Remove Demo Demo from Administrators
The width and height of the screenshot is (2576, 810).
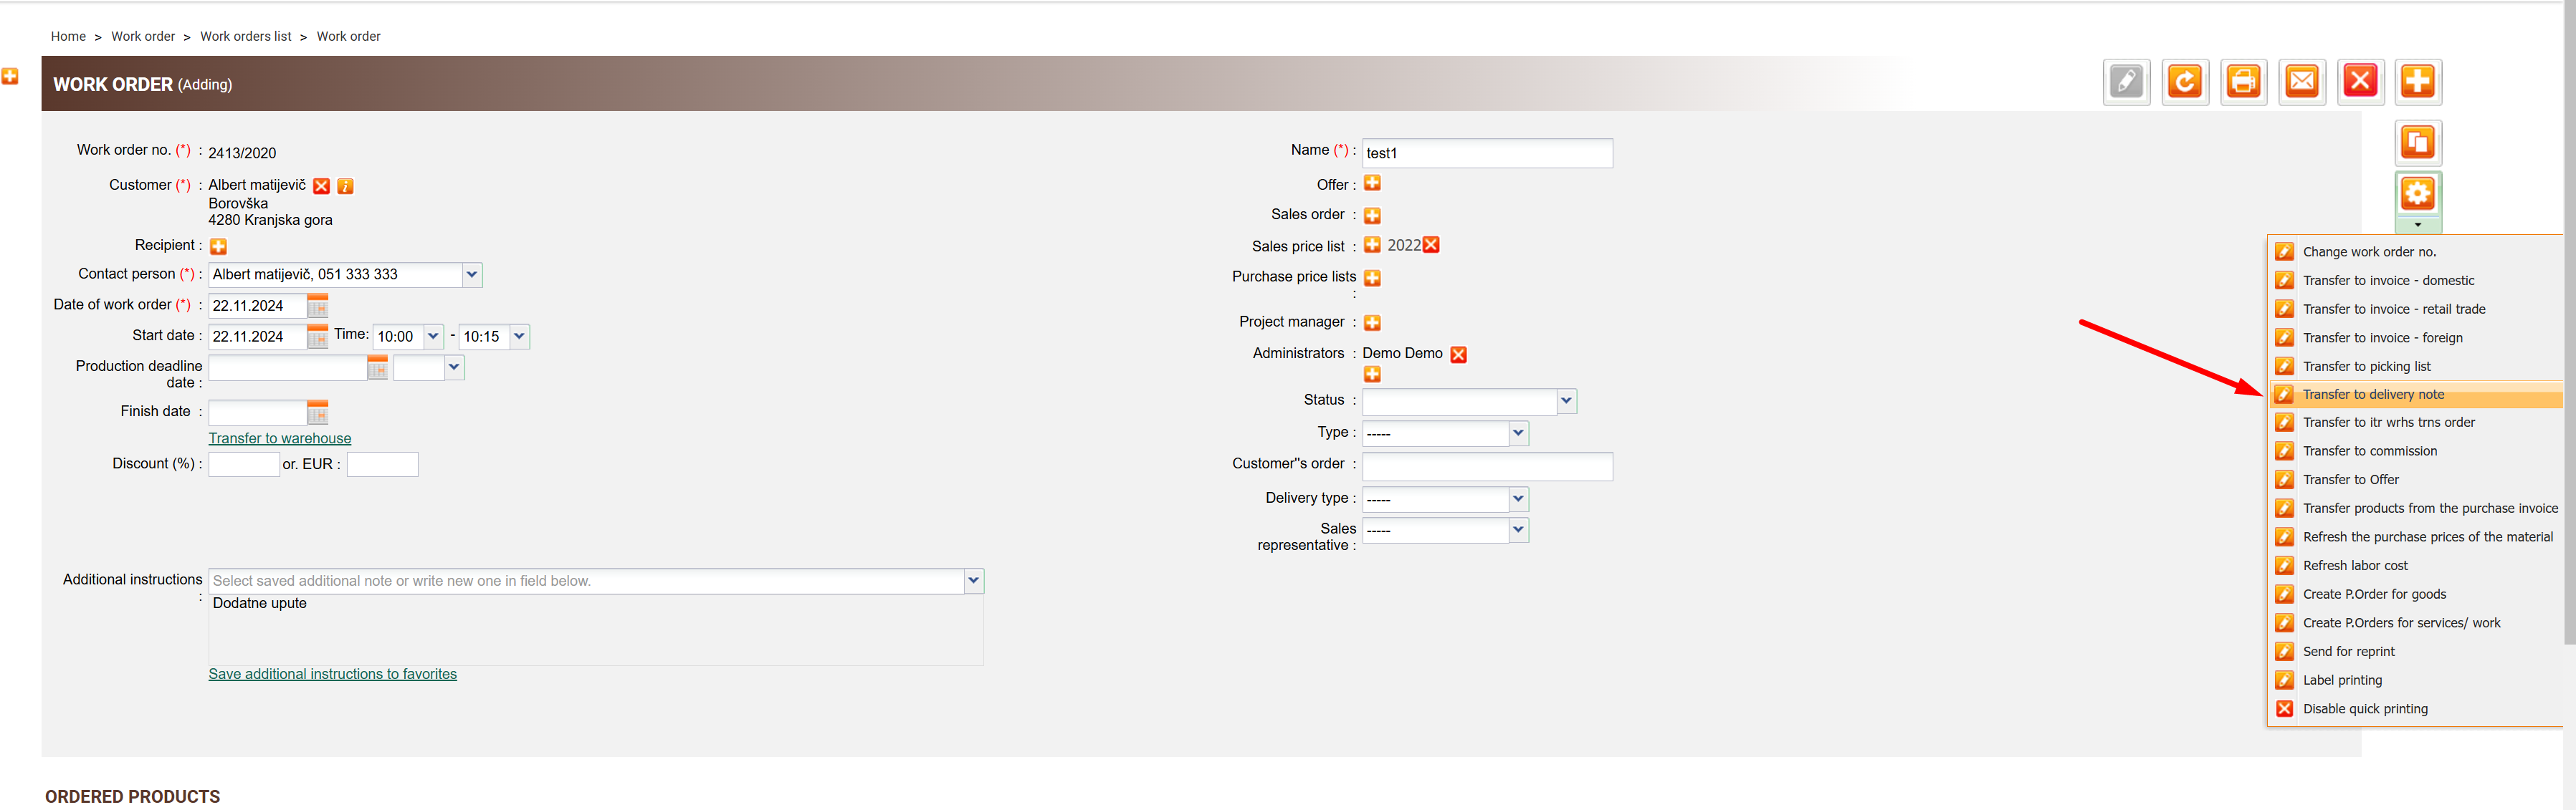pyautogui.click(x=1458, y=355)
